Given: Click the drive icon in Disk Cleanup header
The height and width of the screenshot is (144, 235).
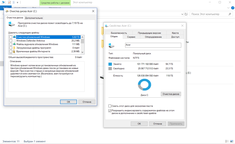Looking at the screenshot, I should pos(12,24).
